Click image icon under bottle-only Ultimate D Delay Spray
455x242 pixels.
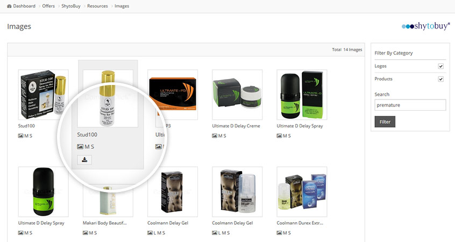point(20,233)
